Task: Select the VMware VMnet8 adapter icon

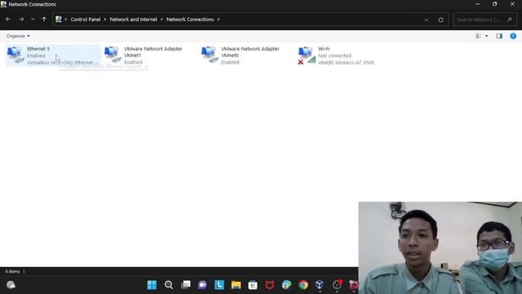Action: 210,55
